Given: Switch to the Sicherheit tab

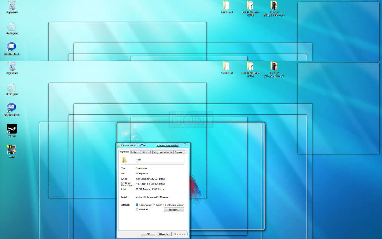Looking at the screenshot, I should pos(146,152).
